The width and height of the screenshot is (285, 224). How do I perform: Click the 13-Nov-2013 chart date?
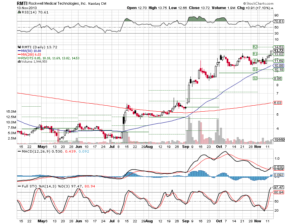27,8
